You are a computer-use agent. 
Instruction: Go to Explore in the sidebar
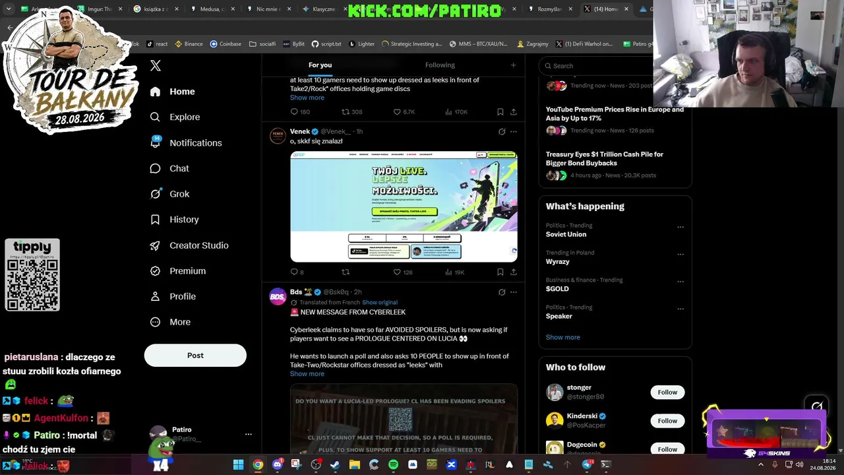pos(175,117)
